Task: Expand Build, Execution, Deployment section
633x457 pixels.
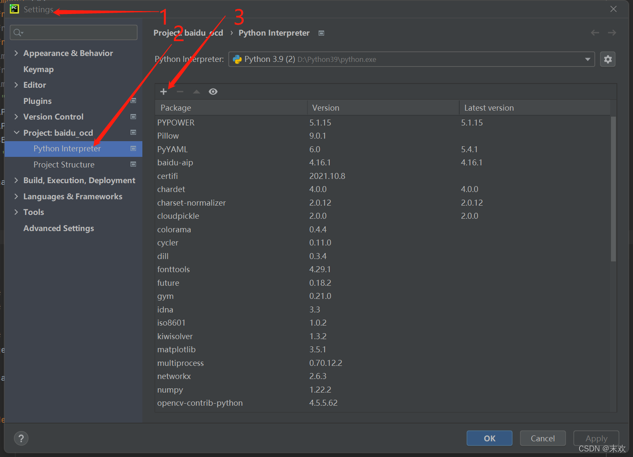Action: pos(16,180)
